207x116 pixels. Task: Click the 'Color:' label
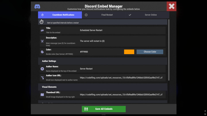pyautogui.click(x=49, y=50)
